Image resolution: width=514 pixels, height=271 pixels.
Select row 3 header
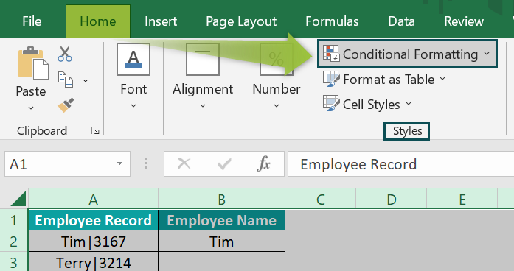[x=14, y=262]
